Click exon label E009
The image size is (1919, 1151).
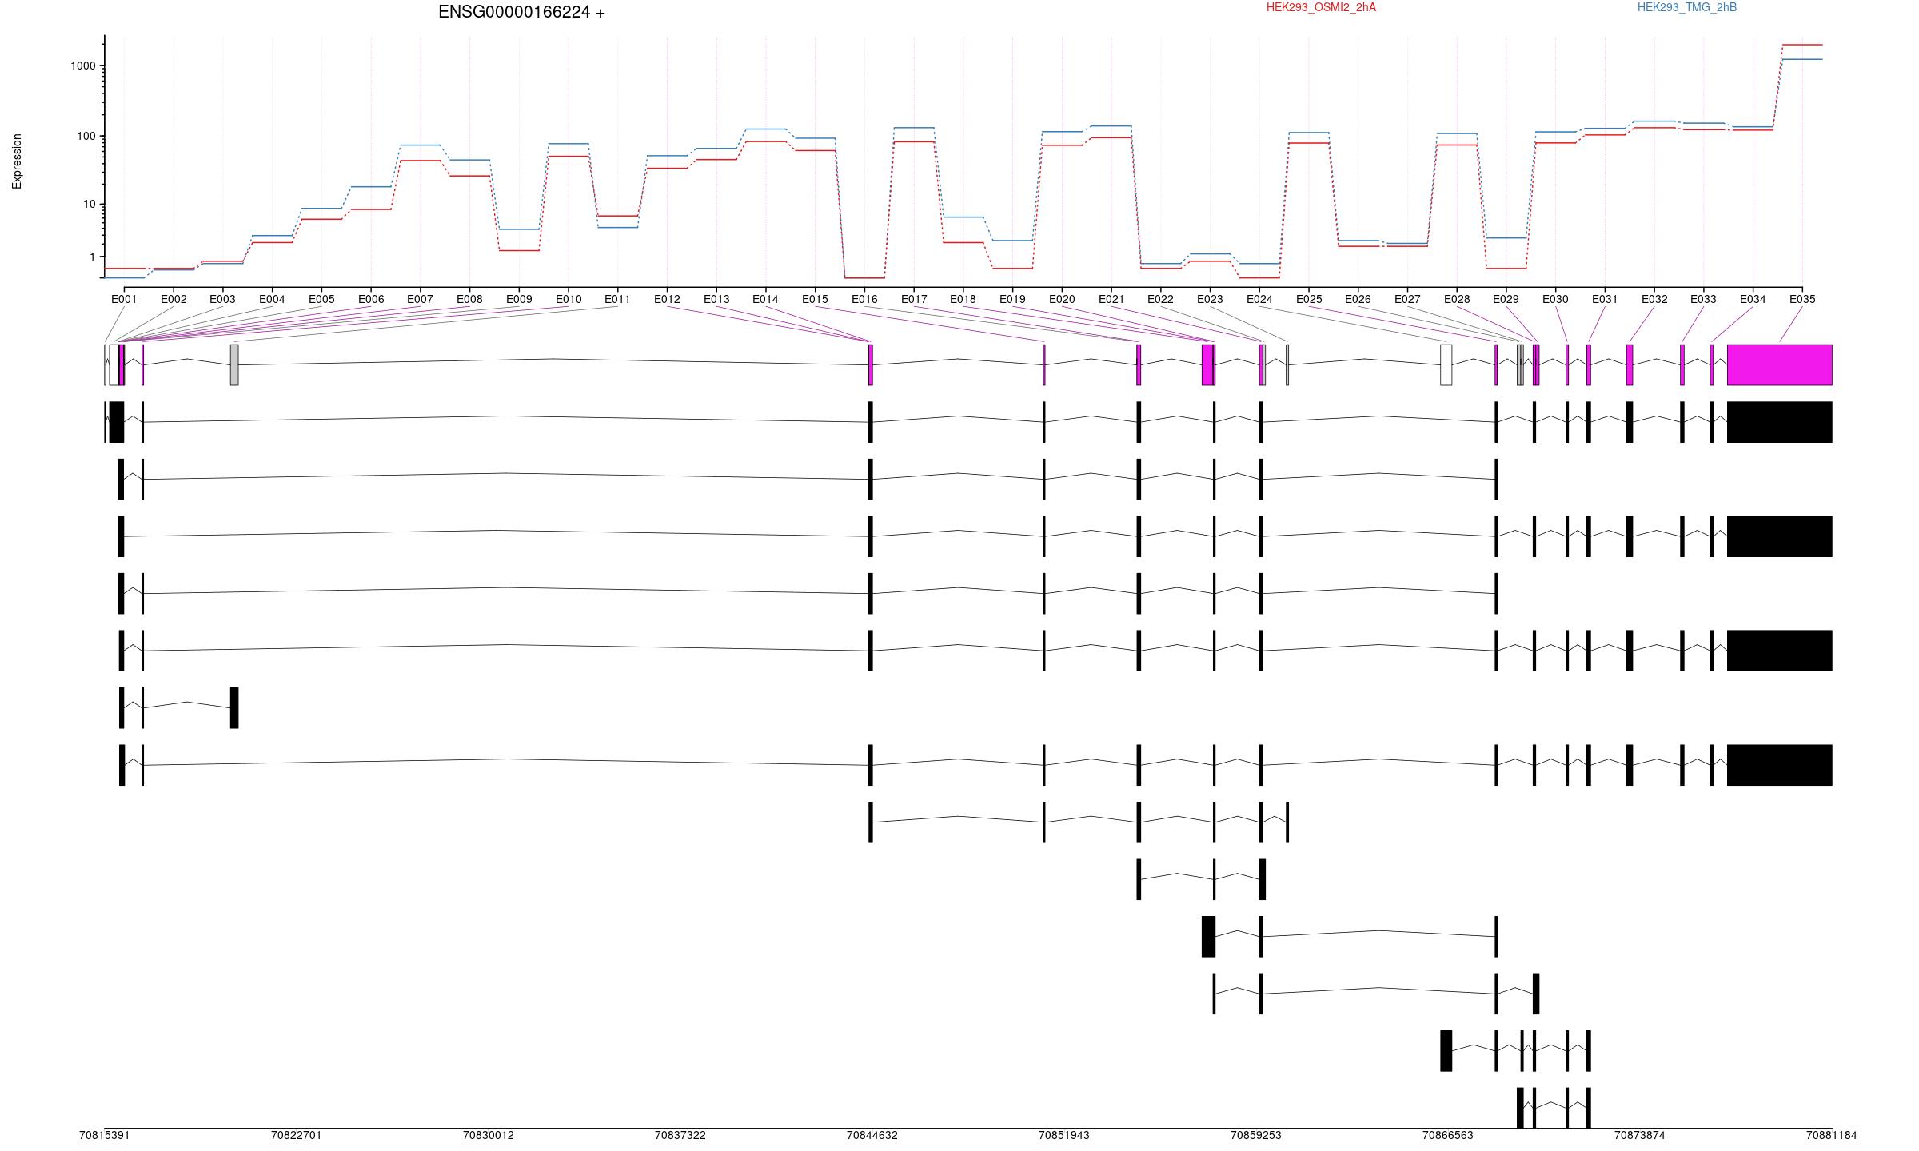coord(519,299)
